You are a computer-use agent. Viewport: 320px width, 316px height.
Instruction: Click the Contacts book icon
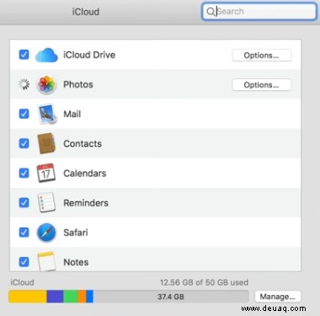(46, 143)
